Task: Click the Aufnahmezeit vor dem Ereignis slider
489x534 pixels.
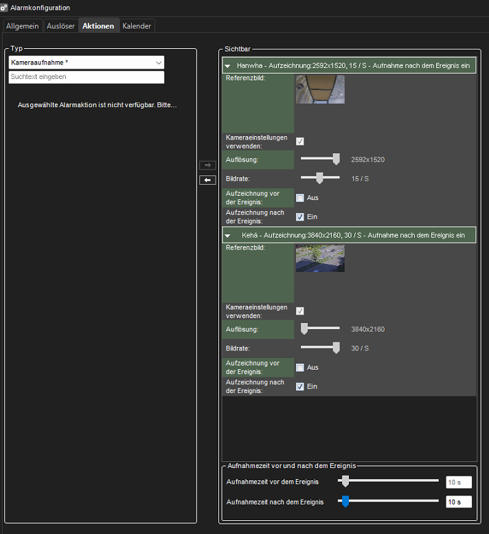Action: coord(388,481)
